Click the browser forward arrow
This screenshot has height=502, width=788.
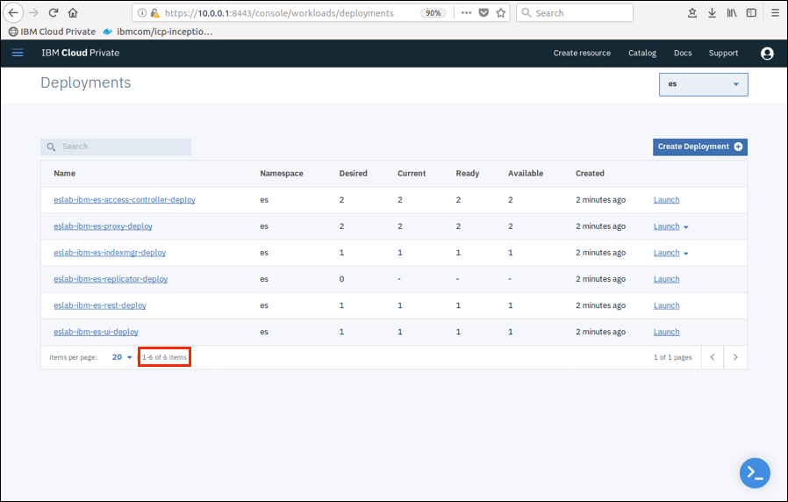coord(33,12)
